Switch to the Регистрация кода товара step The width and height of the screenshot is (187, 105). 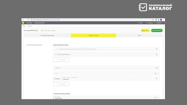pyautogui.click(x=47, y=36)
